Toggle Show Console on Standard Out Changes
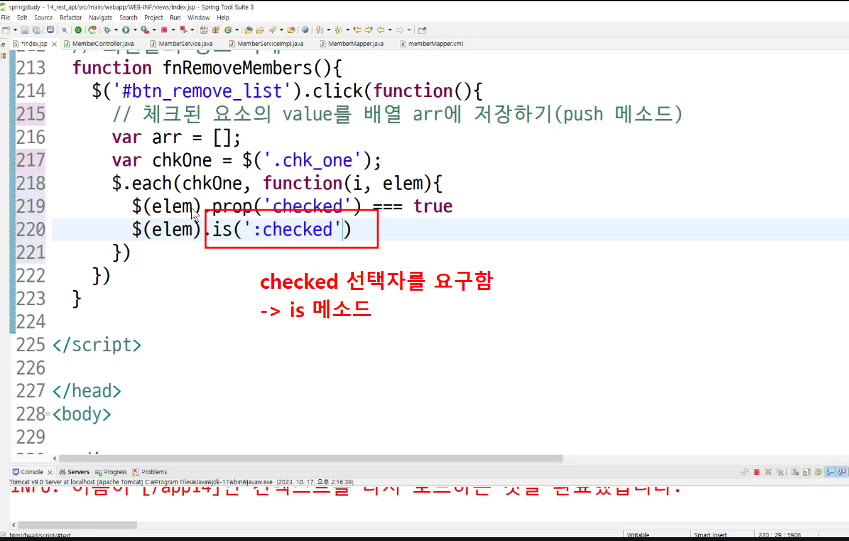Viewport: 849px width, 541px height. (x=830, y=472)
